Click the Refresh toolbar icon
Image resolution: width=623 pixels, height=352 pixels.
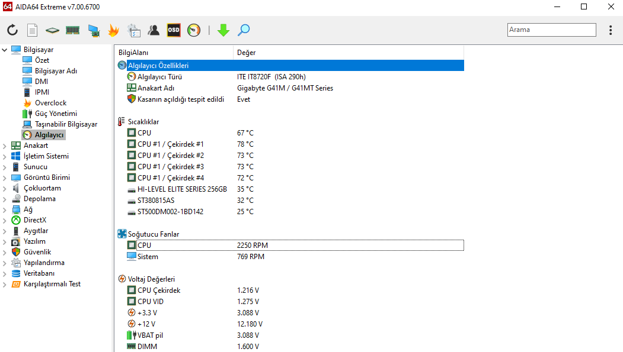pyautogui.click(x=12, y=30)
